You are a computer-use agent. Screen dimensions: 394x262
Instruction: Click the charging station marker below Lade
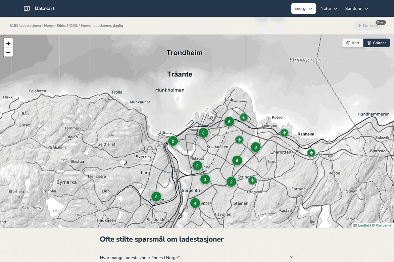click(244, 117)
